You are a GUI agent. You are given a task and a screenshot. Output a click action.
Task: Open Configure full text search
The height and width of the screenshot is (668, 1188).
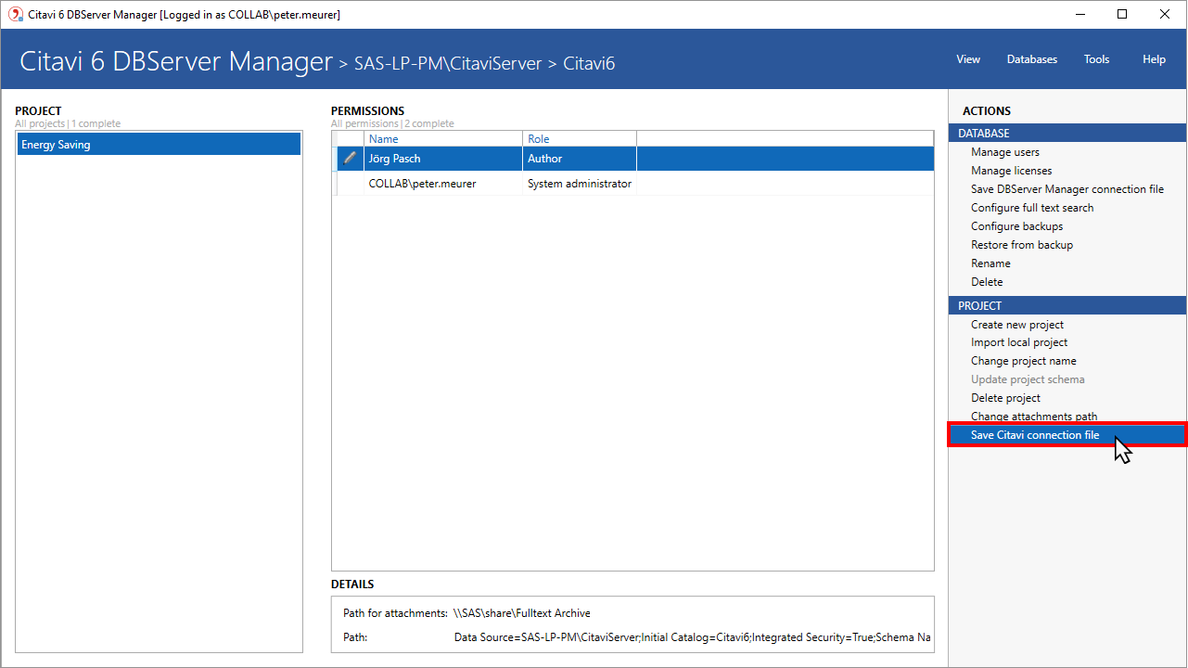click(x=1031, y=208)
